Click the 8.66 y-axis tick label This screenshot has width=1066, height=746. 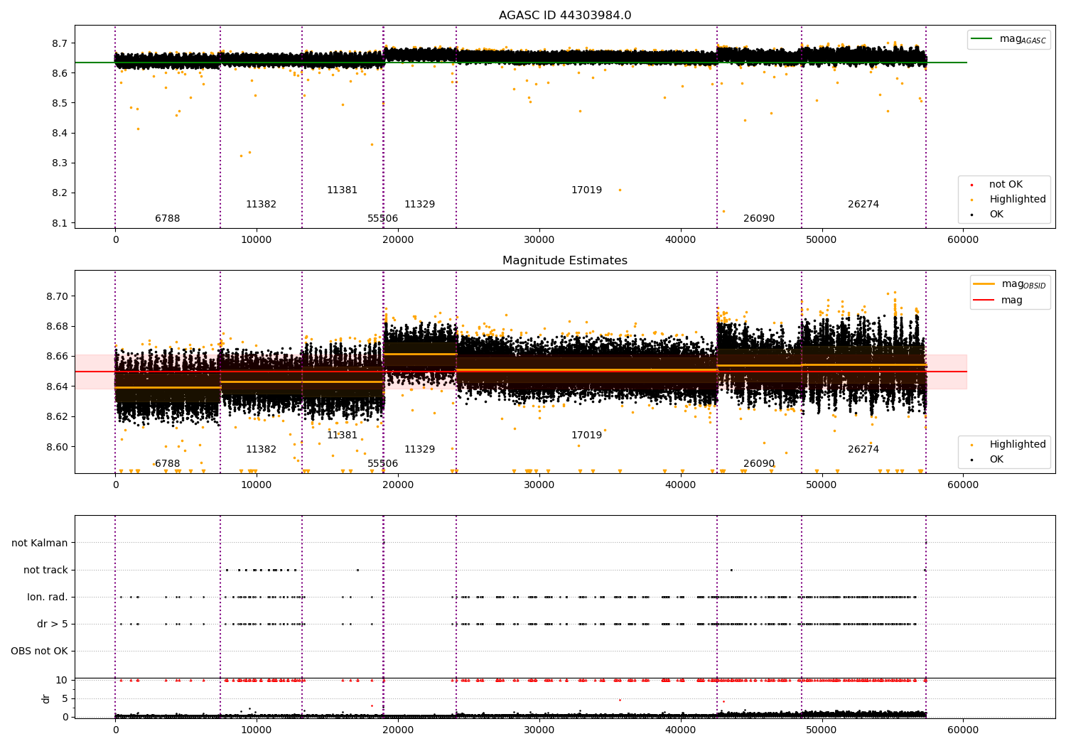point(57,357)
